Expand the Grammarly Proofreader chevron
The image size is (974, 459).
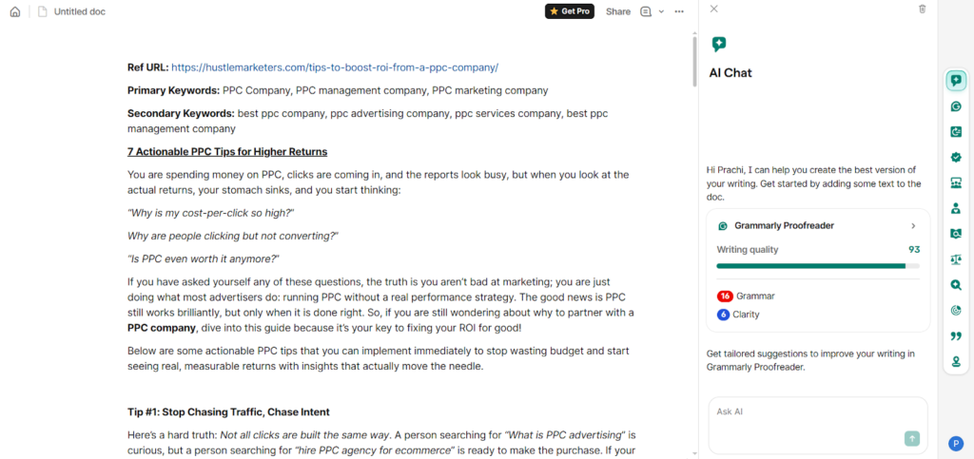click(x=913, y=226)
